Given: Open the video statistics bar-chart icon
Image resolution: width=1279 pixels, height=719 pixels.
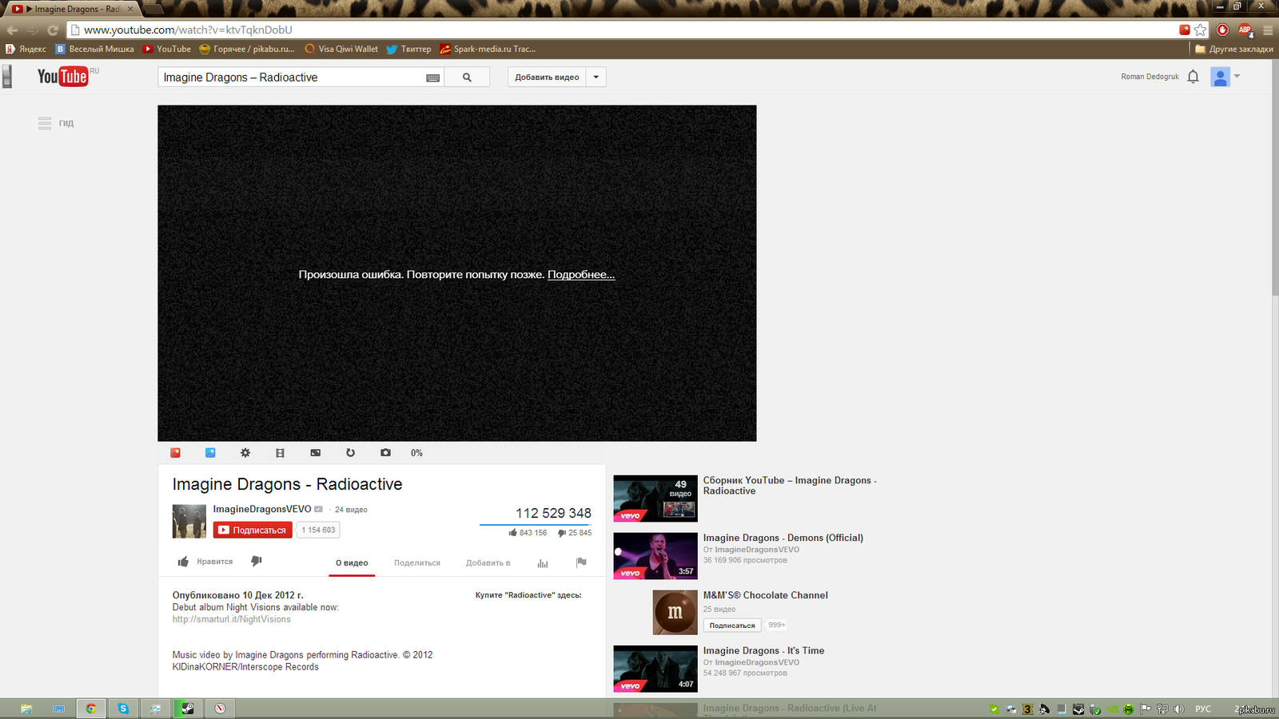Looking at the screenshot, I should point(543,563).
